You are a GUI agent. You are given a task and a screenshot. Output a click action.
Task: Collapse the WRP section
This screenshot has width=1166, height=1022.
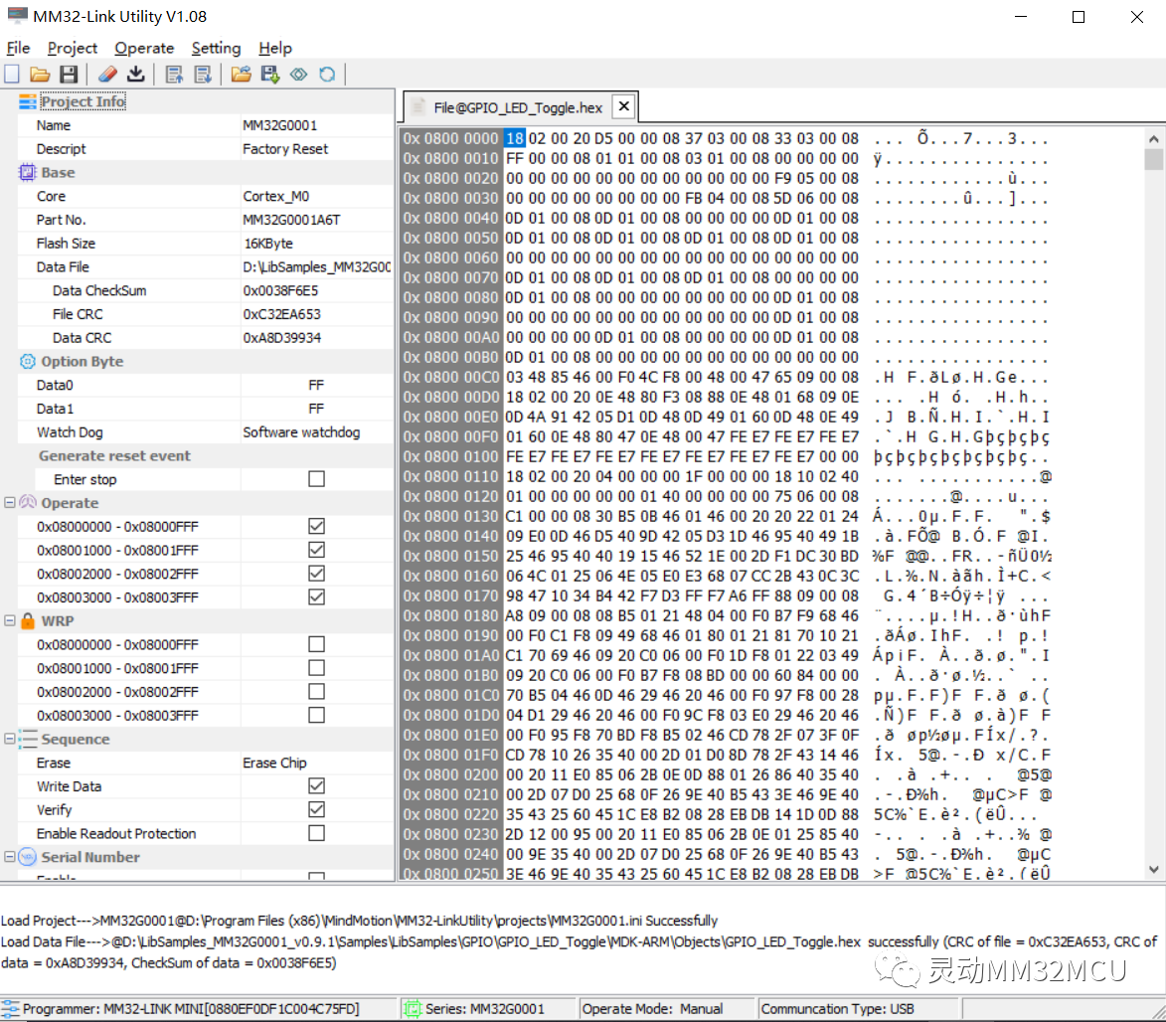click(10, 621)
